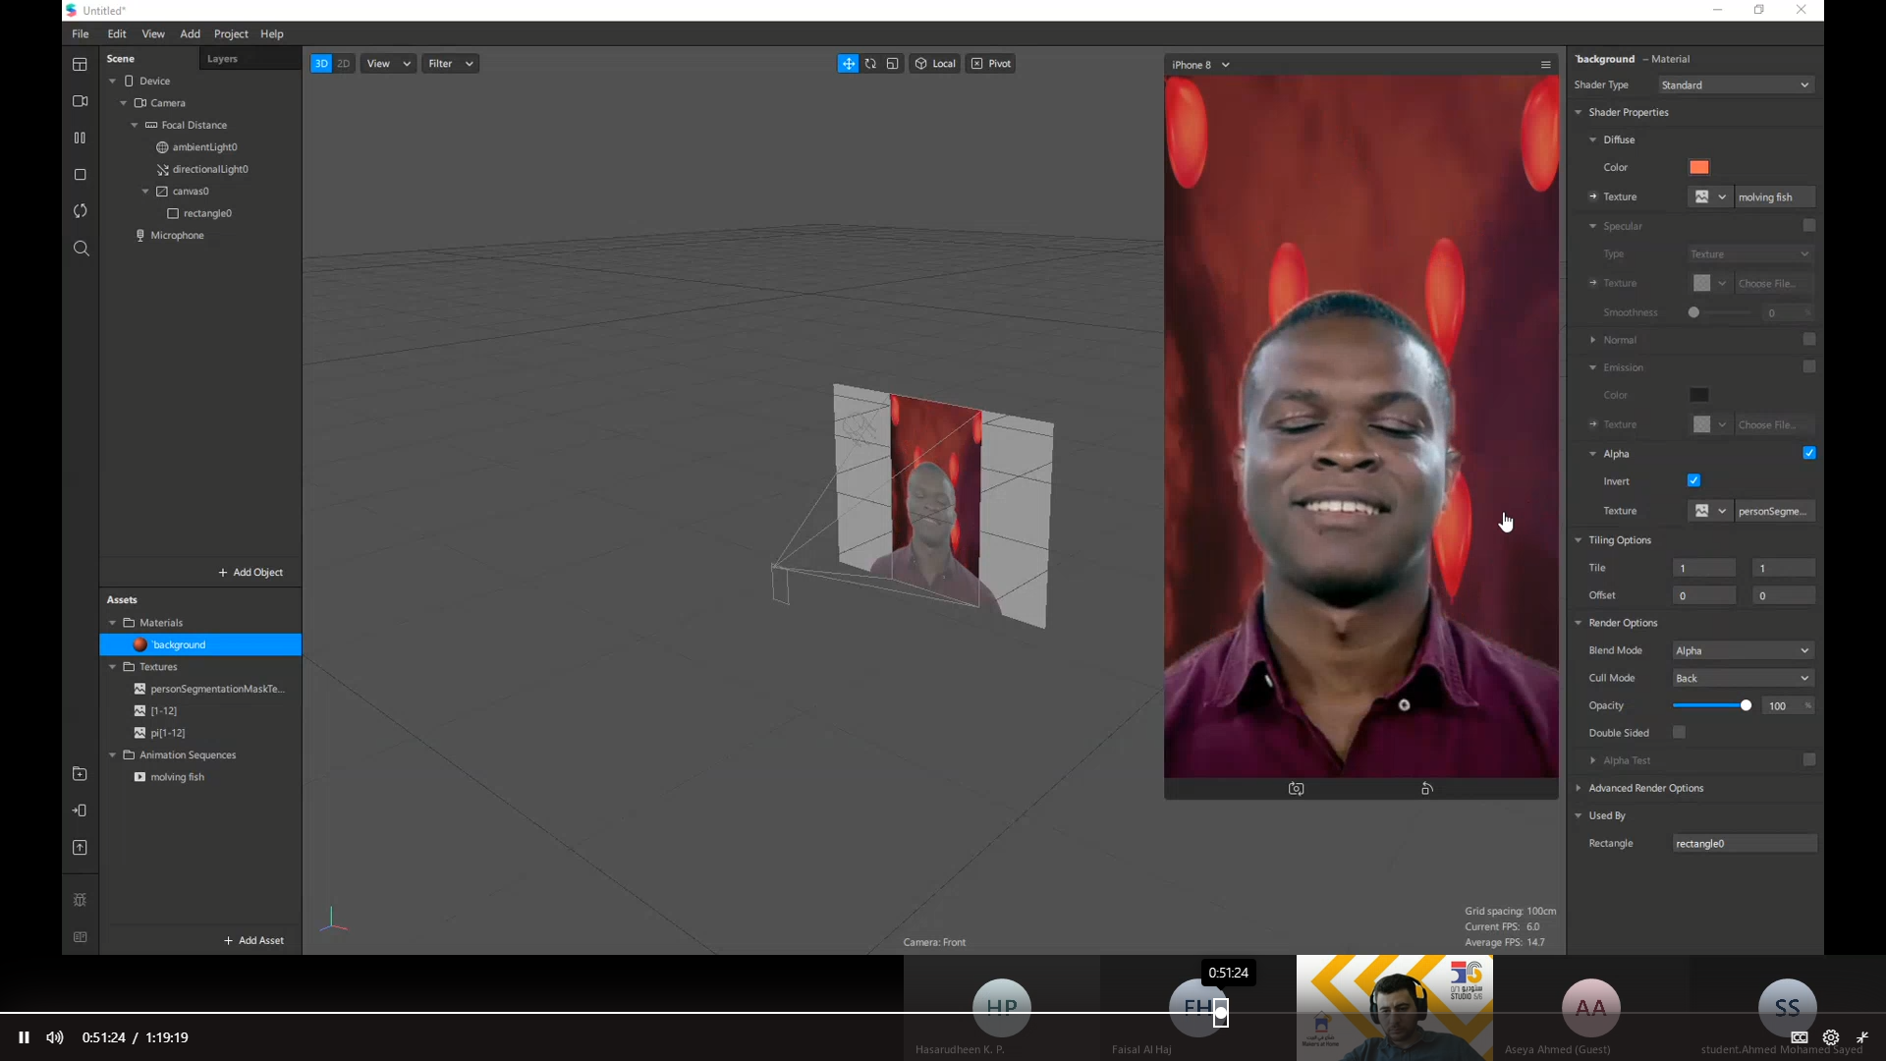Enable the Normal checkbox
This screenshot has width=1886, height=1061.
pyautogui.click(x=1809, y=339)
